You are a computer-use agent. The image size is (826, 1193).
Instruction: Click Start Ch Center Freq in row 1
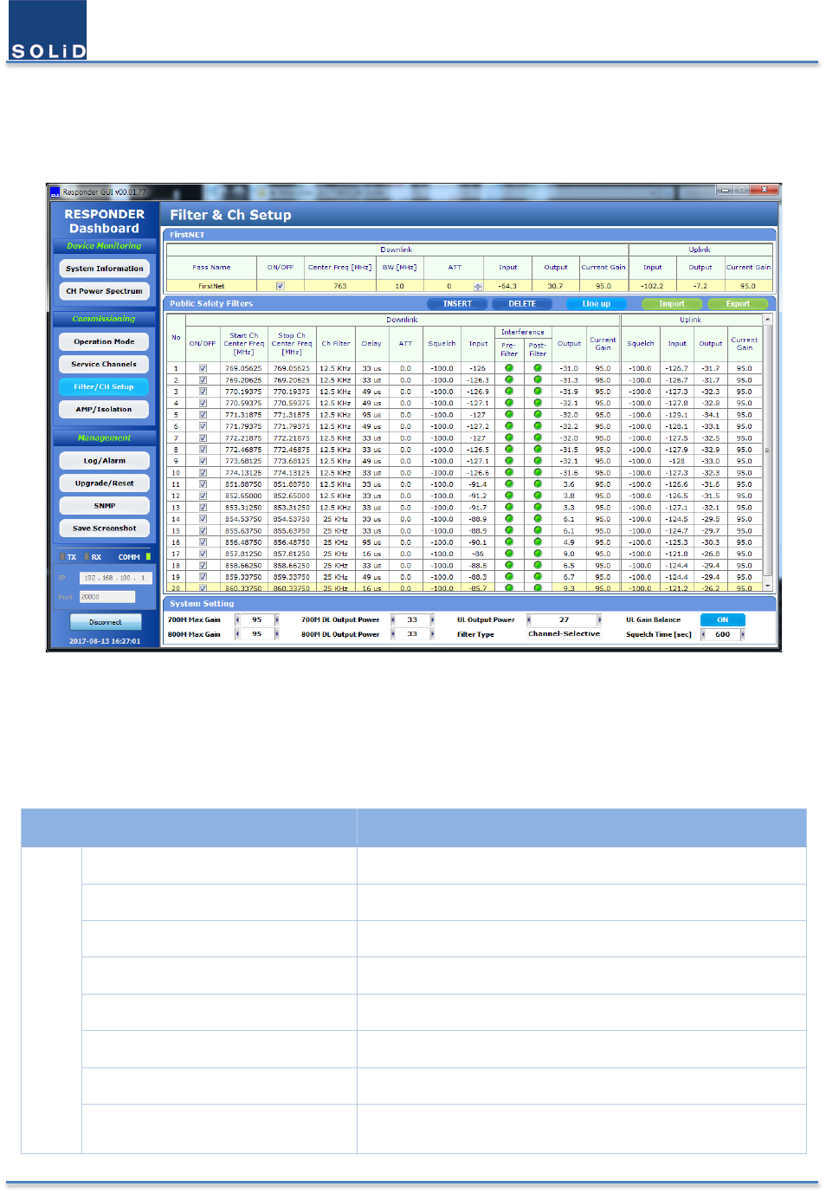(x=243, y=368)
